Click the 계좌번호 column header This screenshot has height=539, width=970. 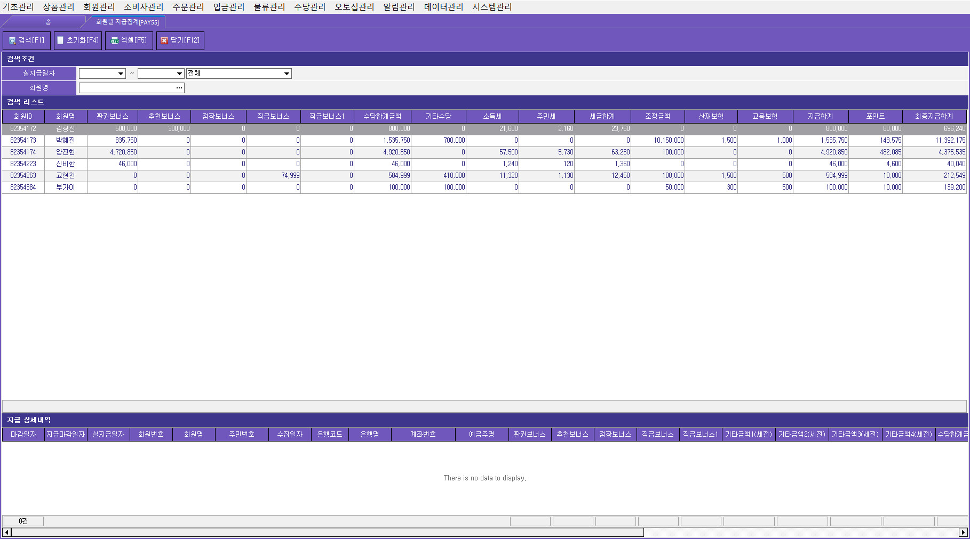coord(423,435)
